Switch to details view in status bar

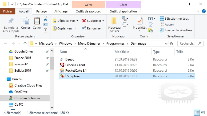point(197,113)
